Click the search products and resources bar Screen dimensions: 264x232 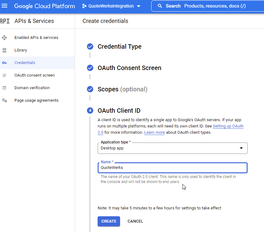coord(208,6)
